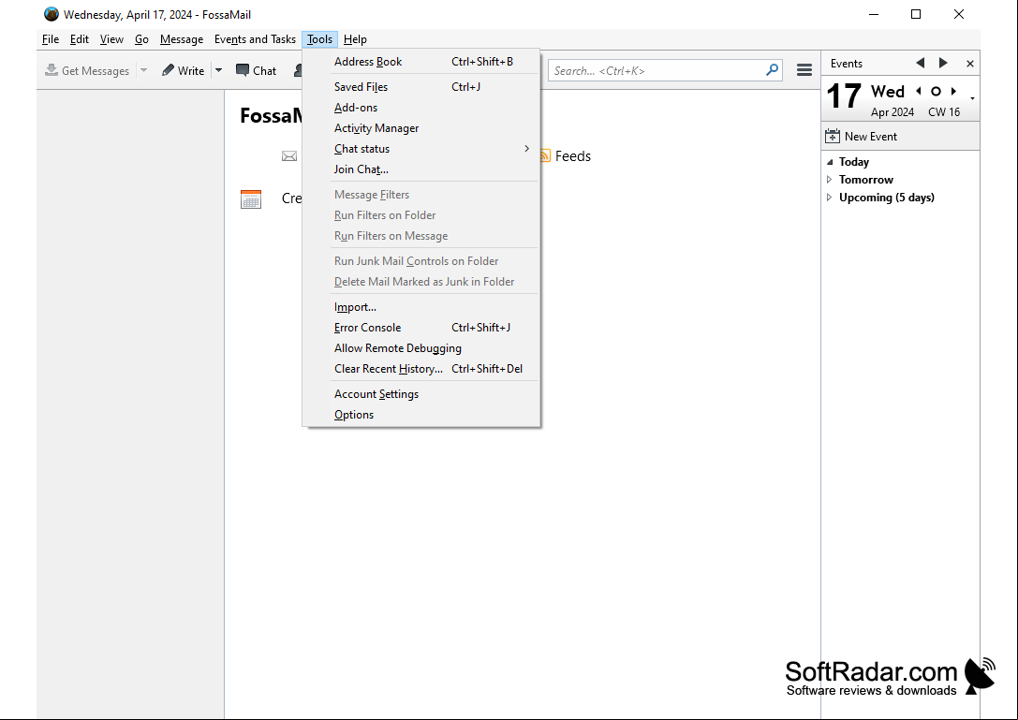Select Saved Files menu entry
Image resolution: width=1018 pixels, height=720 pixels.
pyautogui.click(x=421, y=87)
